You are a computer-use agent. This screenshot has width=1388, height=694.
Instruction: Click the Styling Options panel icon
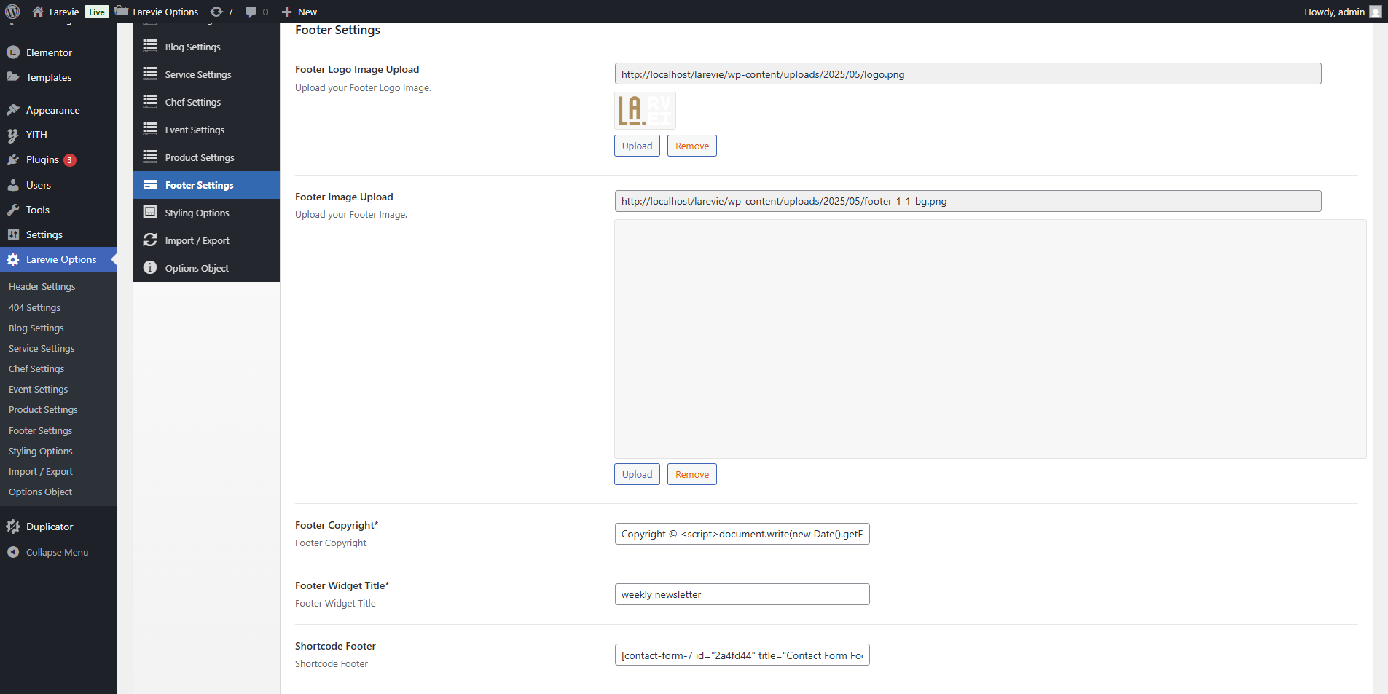click(150, 212)
